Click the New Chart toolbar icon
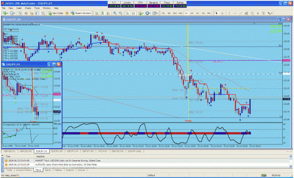294x178 pixels. (x=5, y=13)
